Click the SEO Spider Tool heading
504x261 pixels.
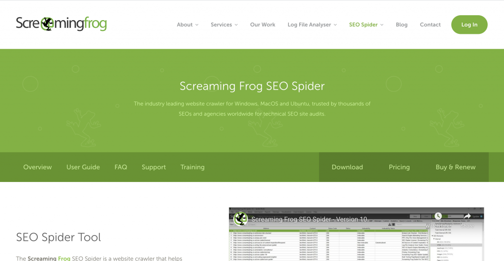click(59, 237)
